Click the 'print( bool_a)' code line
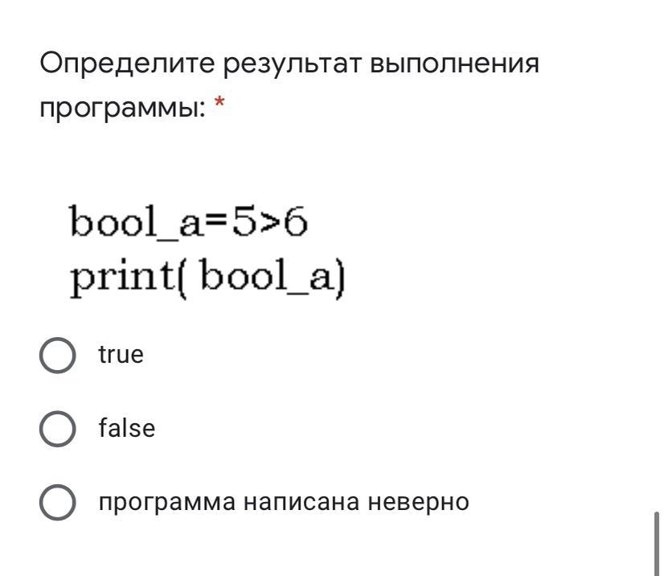This screenshot has width=664, height=576. pos(207,279)
